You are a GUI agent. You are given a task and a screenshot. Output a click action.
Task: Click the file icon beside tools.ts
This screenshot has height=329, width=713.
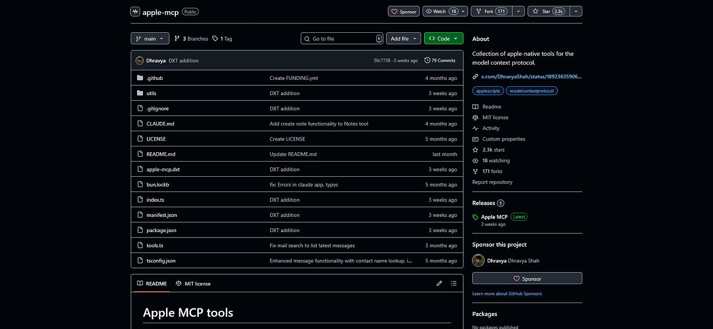[140, 245]
